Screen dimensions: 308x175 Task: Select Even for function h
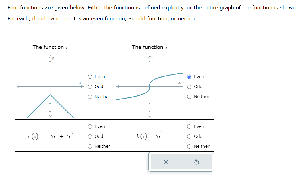[x=189, y=126]
